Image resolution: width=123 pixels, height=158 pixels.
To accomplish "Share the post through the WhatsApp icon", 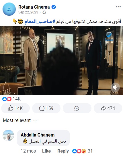I will pos(77,108).
